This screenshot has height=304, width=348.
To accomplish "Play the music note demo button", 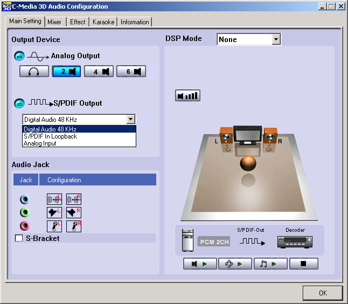I will 270,264.
